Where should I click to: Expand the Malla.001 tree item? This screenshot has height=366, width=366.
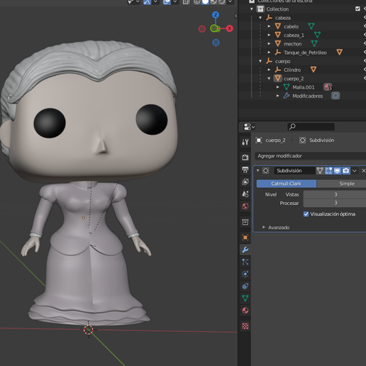click(278, 87)
